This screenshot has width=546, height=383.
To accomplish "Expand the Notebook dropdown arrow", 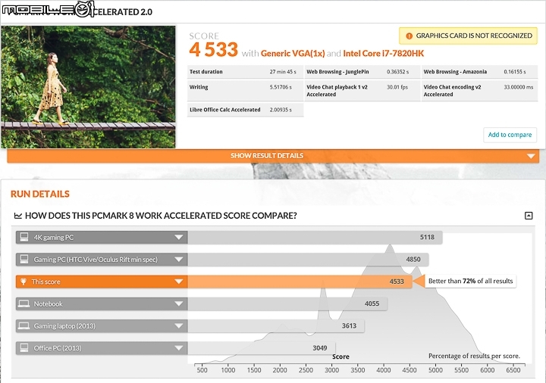I will [179, 304].
